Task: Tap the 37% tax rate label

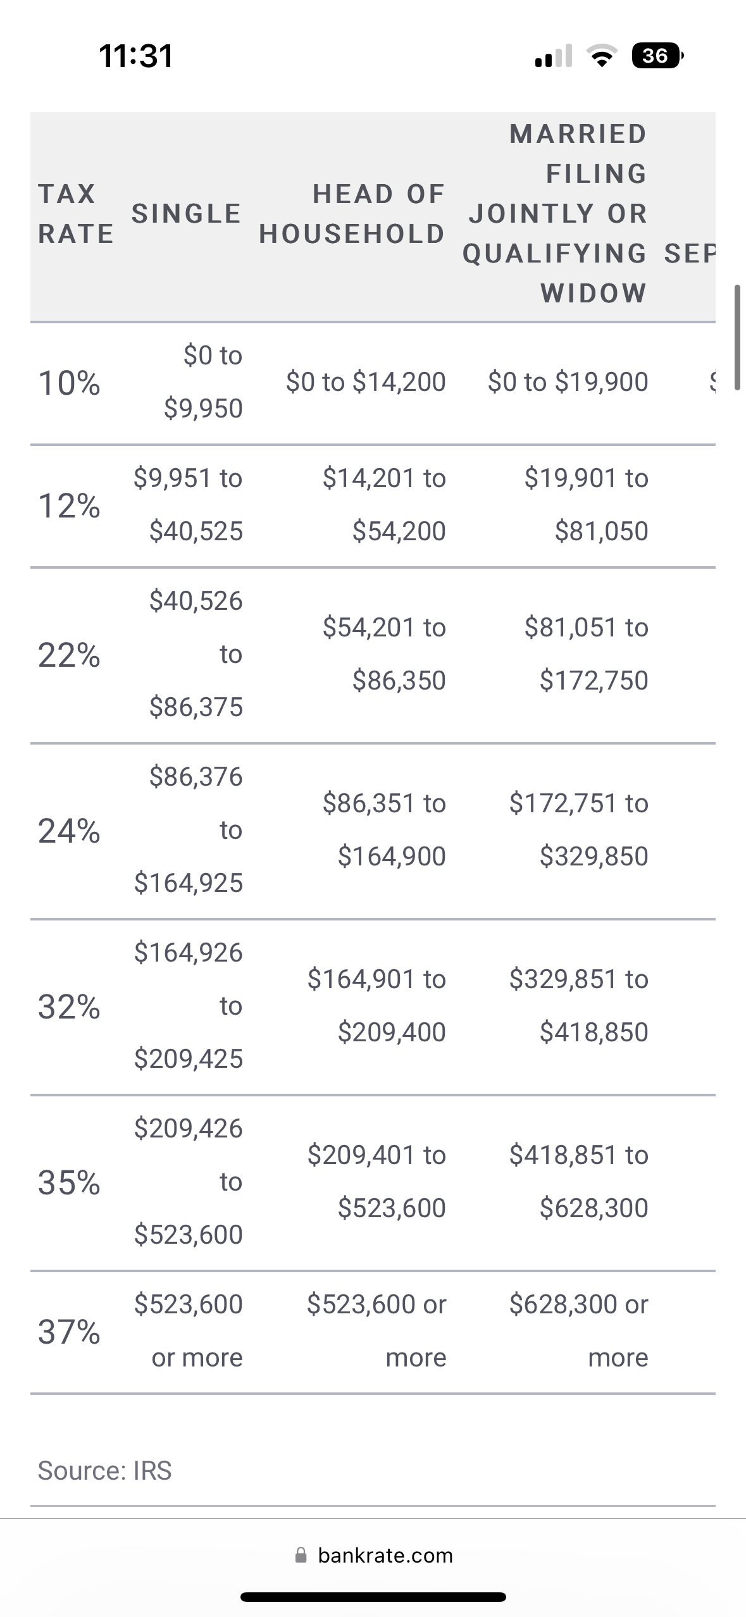Action: coord(69,1332)
